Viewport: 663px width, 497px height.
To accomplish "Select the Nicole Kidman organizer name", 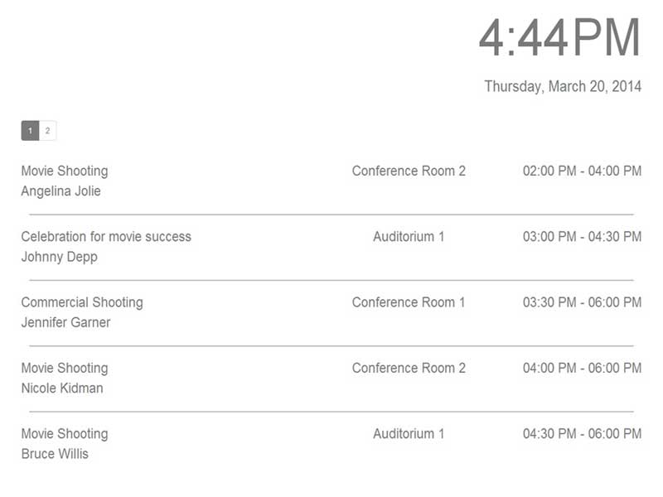I will 62,388.
